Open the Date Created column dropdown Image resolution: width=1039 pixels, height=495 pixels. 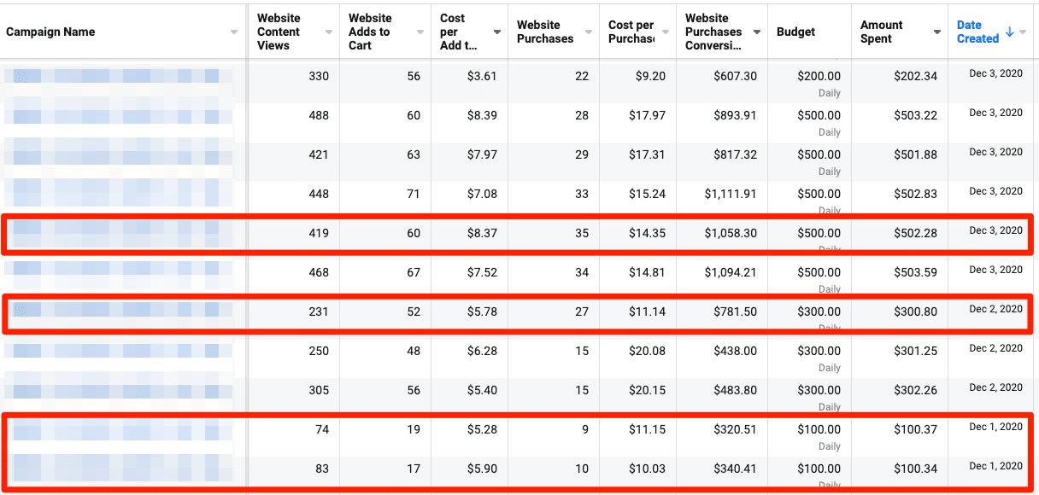click(x=1024, y=32)
